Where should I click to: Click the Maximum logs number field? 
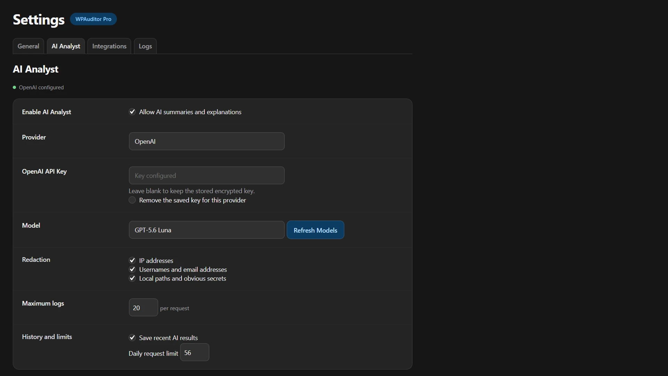coord(143,307)
